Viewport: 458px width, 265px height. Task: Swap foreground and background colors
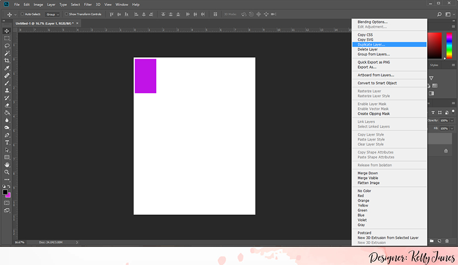click(x=9, y=186)
